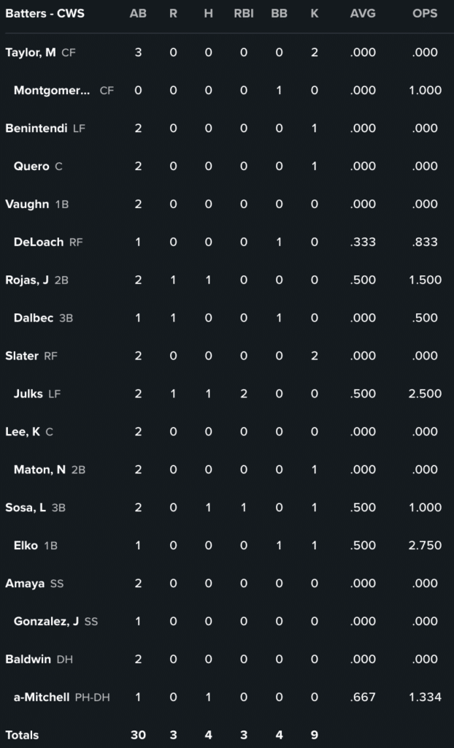Open DeLoach player link
This screenshot has width=454, height=748.
(39, 243)
